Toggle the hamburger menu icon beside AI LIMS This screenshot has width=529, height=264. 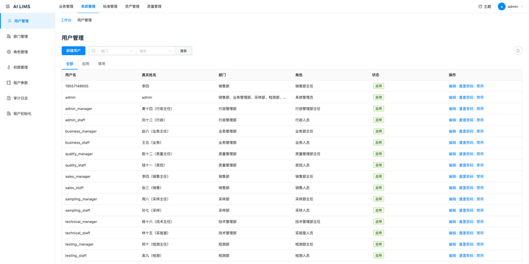tap(8, 7)
